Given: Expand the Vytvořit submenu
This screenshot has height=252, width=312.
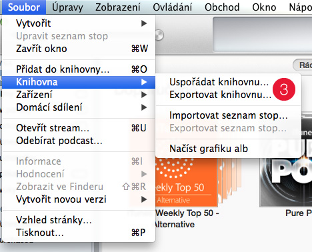Looking at the screenshot, I should click(x=79, y=23).
